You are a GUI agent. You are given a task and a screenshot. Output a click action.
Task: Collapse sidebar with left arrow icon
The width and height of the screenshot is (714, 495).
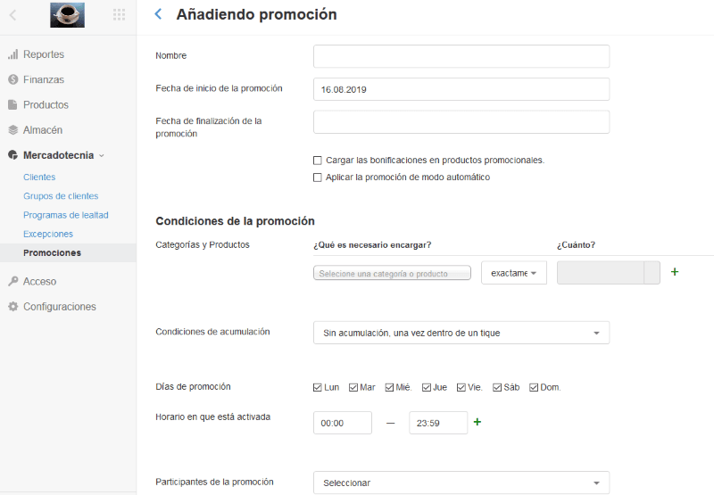[12, 15]
